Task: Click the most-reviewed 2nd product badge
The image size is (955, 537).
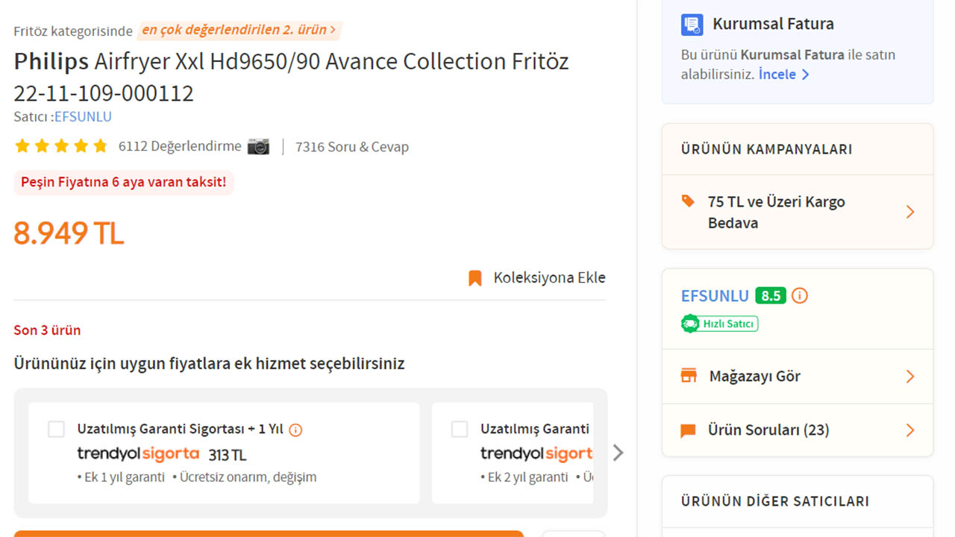Action: pos(239,31)
